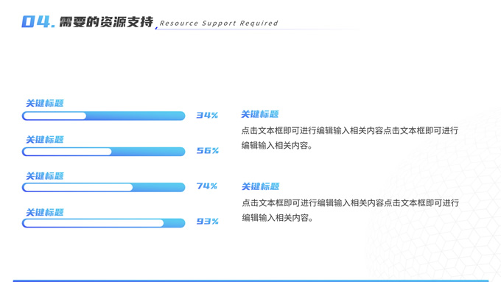This screenshot has height=282, width=501.
Task: Select the 56% progress bar
Action: 104,152
